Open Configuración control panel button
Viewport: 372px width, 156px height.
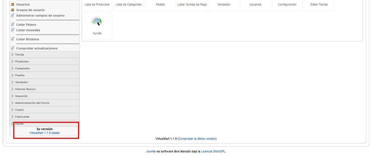pyautogui.click(x=287, y=5)
